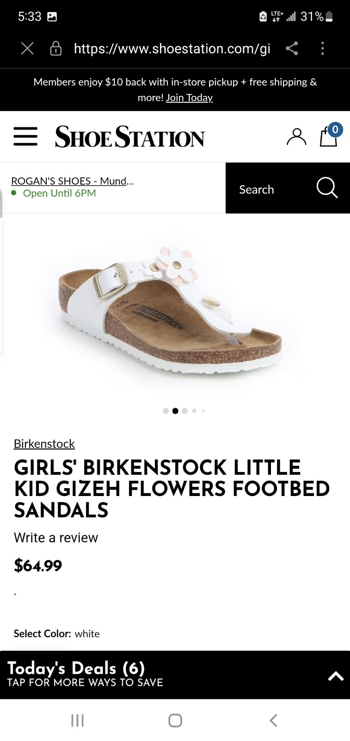Open the browser three-dot overflow menu
The height and width of the screenshot is (741, 350).
click(323, 48)
